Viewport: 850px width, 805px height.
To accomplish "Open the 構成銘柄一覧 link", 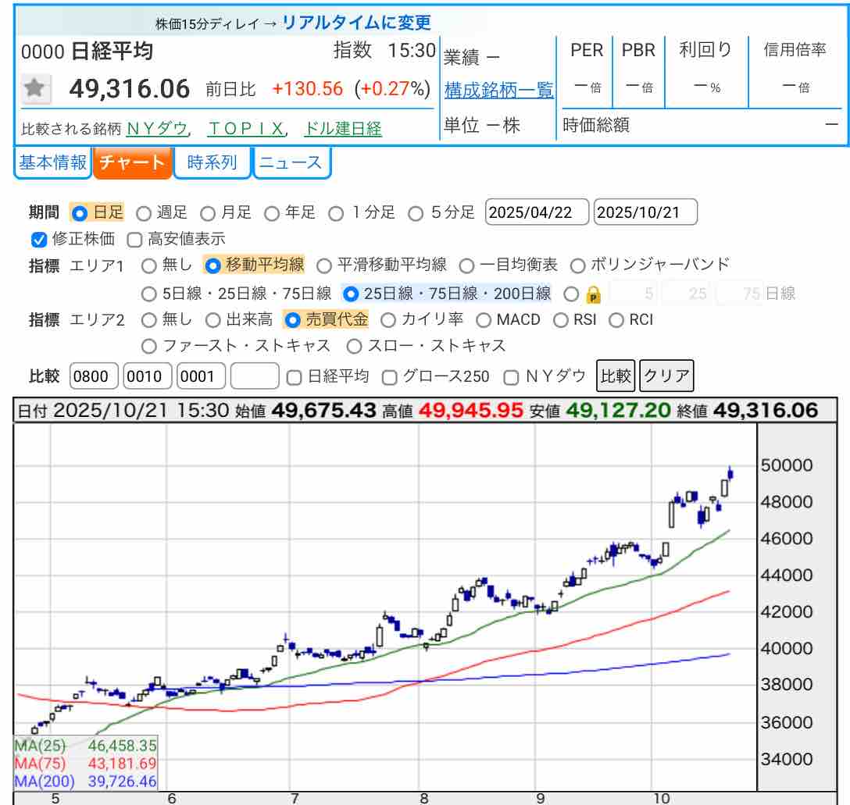I will click(498, 90).
